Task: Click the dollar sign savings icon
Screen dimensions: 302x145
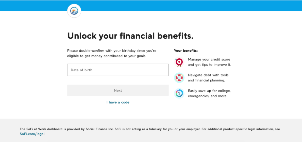Action: [x=179, y=93]
